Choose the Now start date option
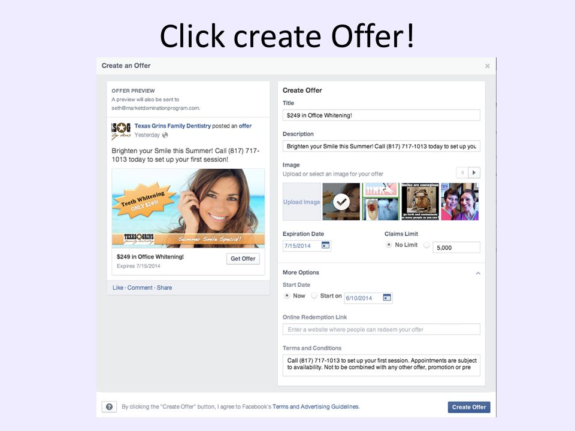 pyautogui.click(x=287, y=295)
